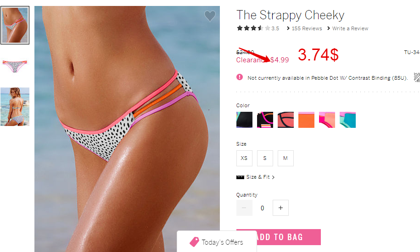
Task: Select the flat-lay bikini bottom thumbnail
Action: [x=15, y=66]
